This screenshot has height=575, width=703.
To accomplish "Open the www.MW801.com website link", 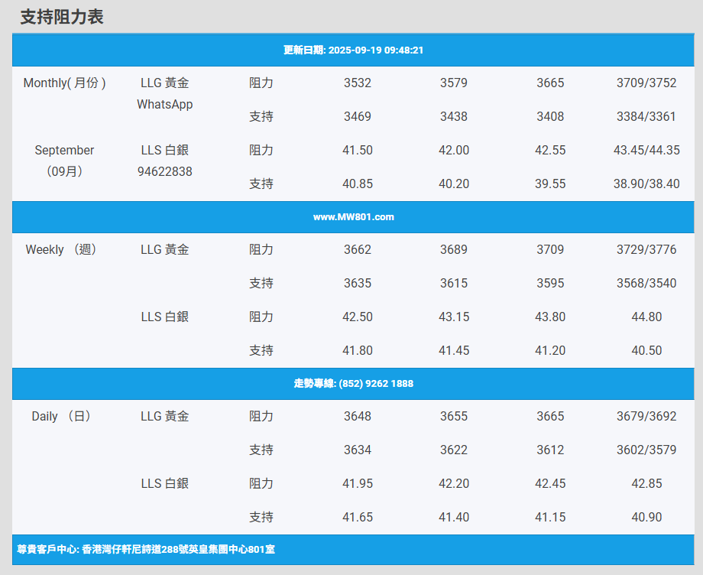I will click(353, 217).
